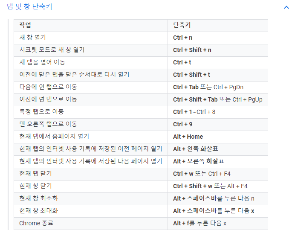Click the 새 탭을 열어 이동 cell
This screenshot has width=295, height=233.
click(91, 63)
